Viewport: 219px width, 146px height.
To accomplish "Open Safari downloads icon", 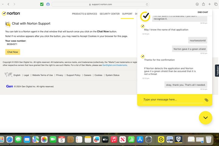I will pyautogui.click(x=197, y=4).
